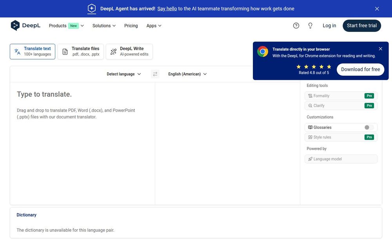Click the Start free trial button
Screen dimensions: 392x245
pyautogui.click(x=362, y=25)
